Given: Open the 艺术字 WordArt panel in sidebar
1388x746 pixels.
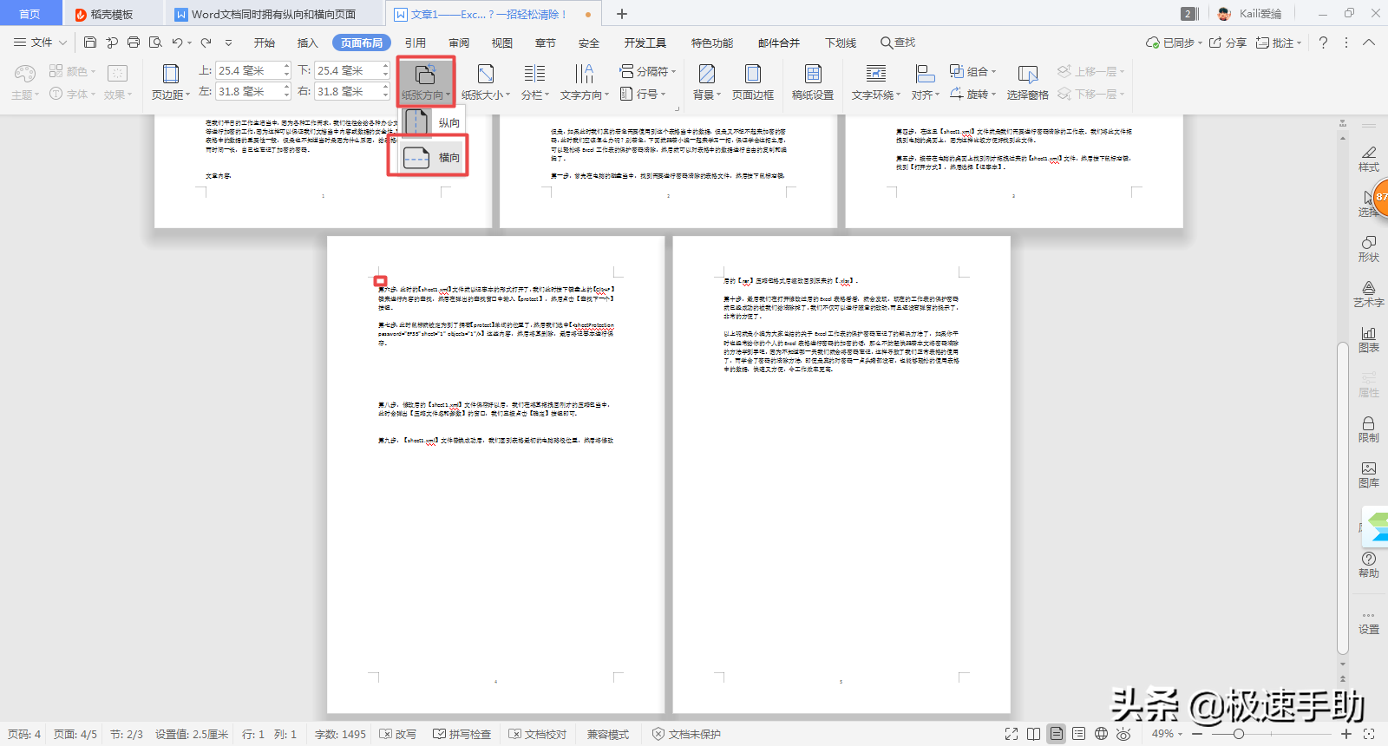Looking at the screenshot, I should [1369, 294].
